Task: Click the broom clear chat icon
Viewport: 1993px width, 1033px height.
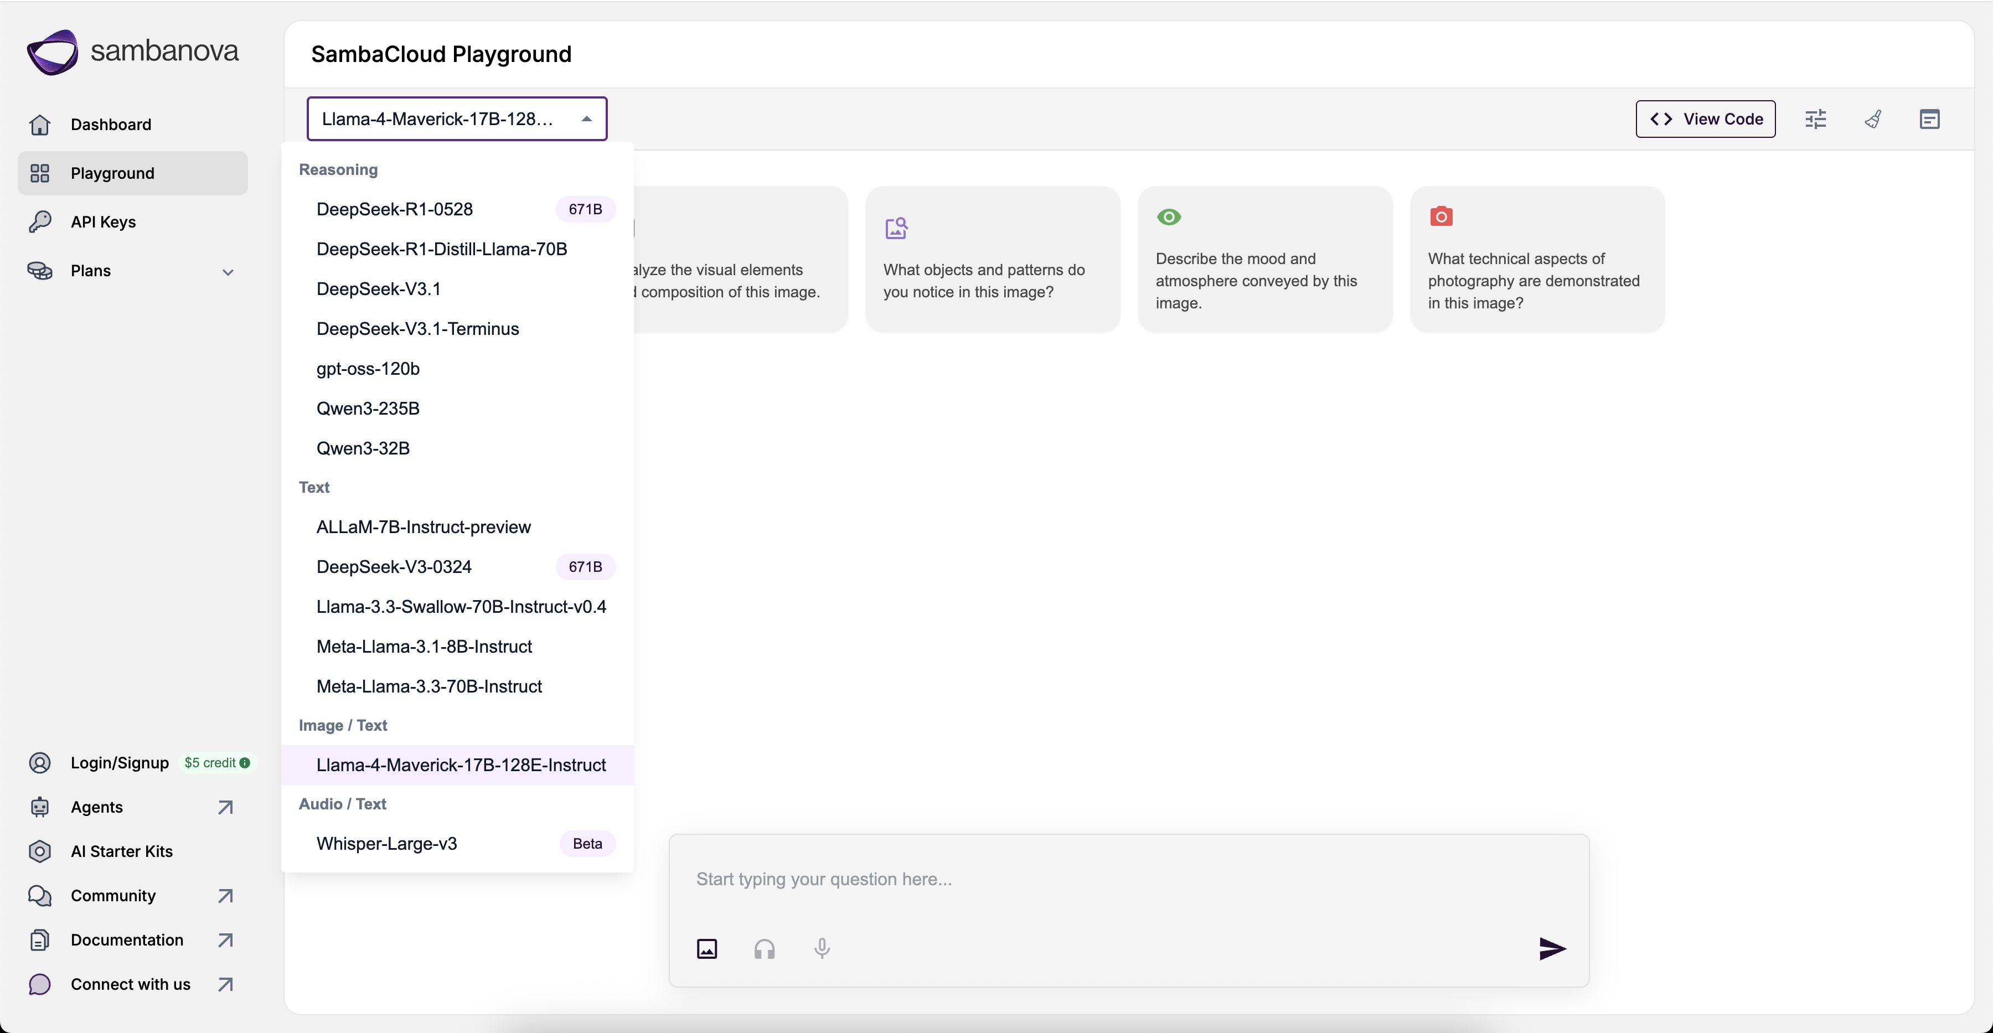Action: pyautogui.click(x=1872, y=119)
